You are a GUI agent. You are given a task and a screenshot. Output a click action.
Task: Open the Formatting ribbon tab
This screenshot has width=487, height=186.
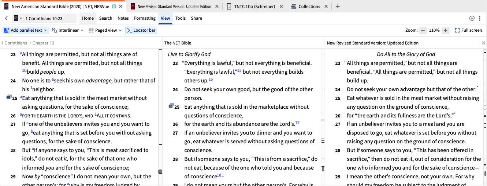(x=145, y=18)
